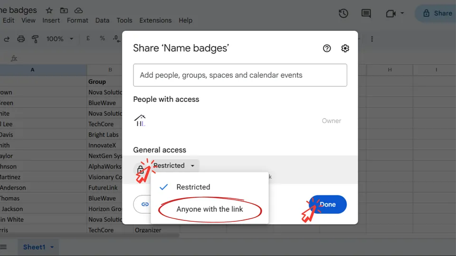This screenshot has height=256, width=456.
Task: Select the Restricted option
Action: click(x=209, y=187)
